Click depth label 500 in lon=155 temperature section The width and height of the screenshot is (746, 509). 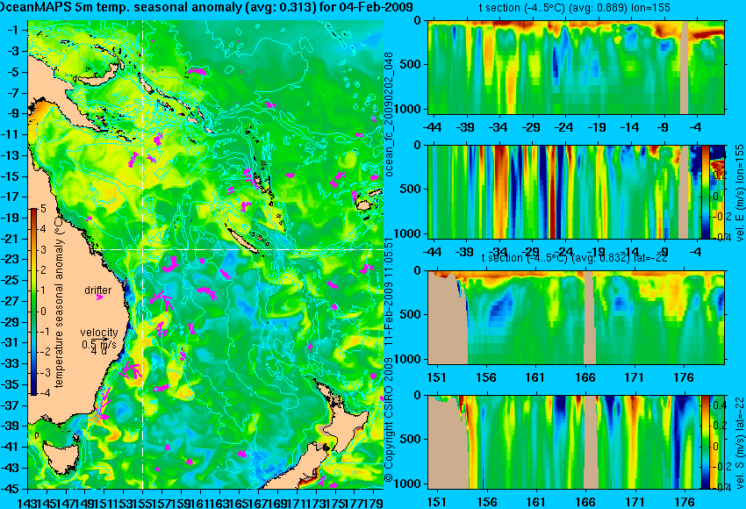[x=411, y=65]
